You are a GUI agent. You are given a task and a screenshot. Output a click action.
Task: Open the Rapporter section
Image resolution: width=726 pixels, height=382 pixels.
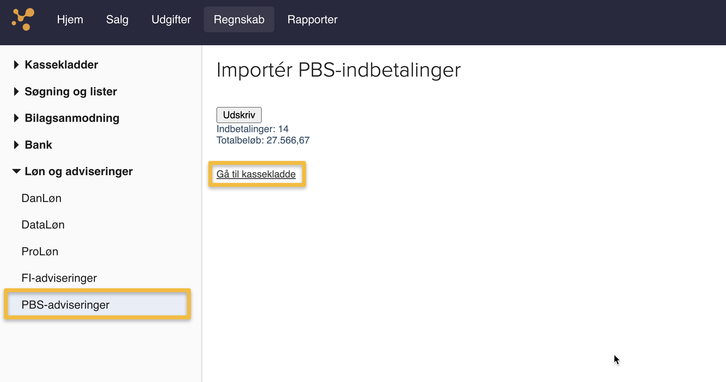(x=312, y=19)
